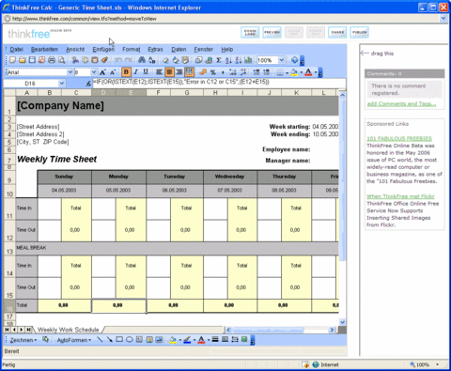Select the Rectangle drawing tool
The image size is (451, 371).
(x=119, y=339)
